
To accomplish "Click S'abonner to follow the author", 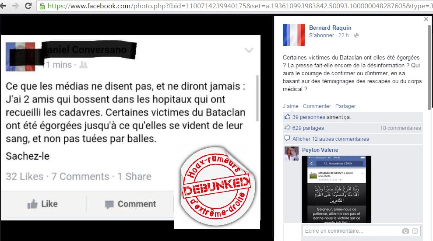I will [321, 35].
